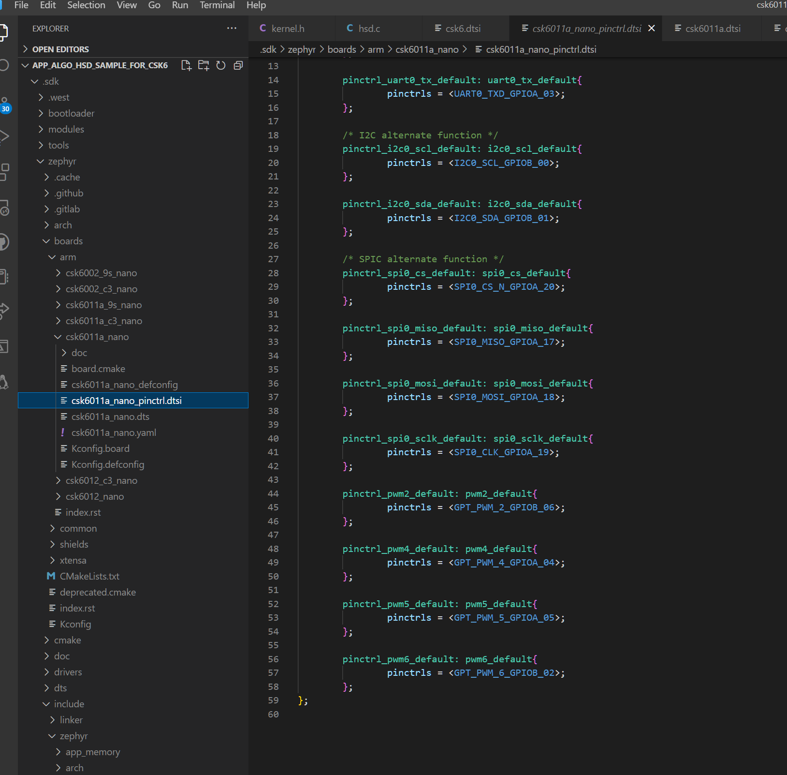Refresh the explorer tree

coord(221,65)
